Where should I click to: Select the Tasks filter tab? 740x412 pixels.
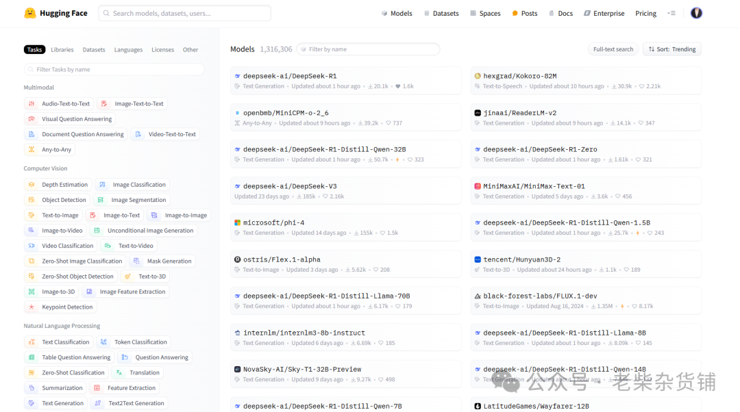34,49
